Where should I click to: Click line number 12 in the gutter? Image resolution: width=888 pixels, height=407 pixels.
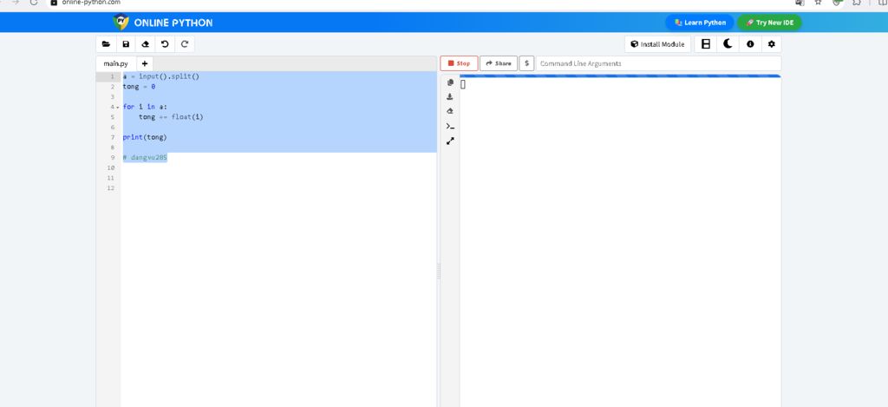[111, 188]
